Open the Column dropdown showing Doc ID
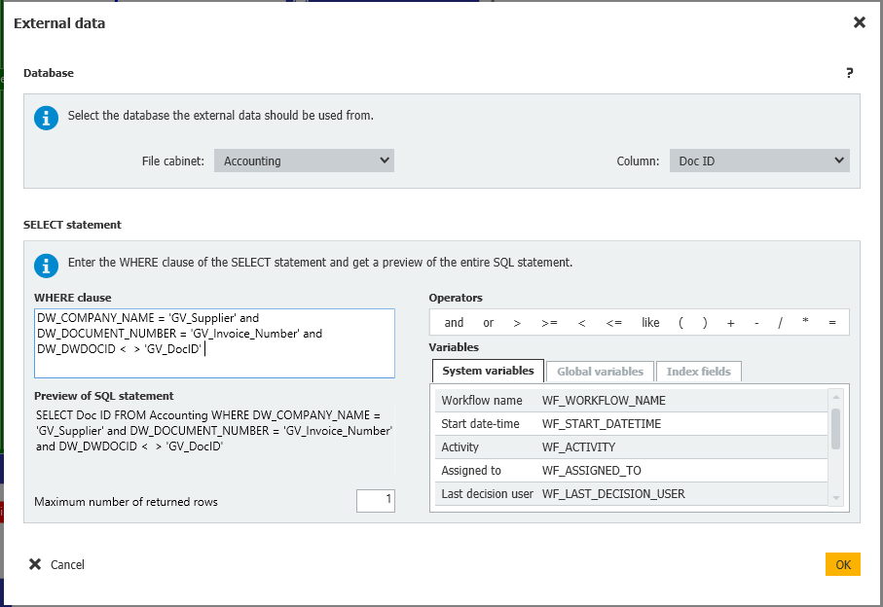883x607 pixels. click(759, 161)
